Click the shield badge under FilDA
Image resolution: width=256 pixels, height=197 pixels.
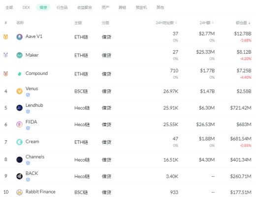click(x=28, y=128)
